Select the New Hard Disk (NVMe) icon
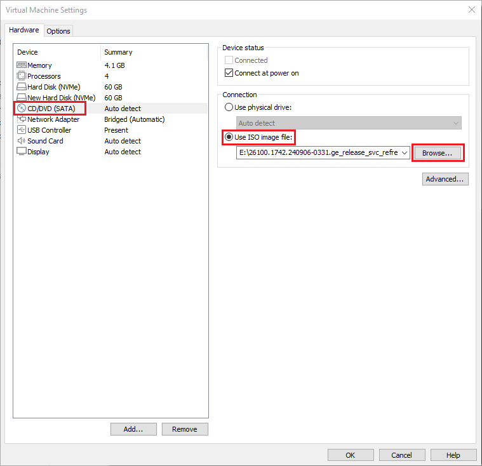Viewport: 482px width, 466px height. (x=21, y=98)
